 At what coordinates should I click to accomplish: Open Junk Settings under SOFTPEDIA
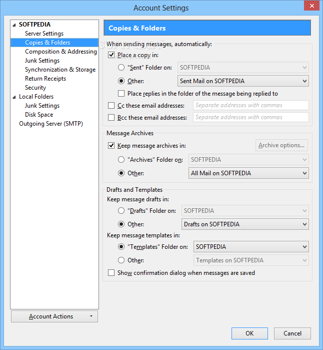click(42, 61)
